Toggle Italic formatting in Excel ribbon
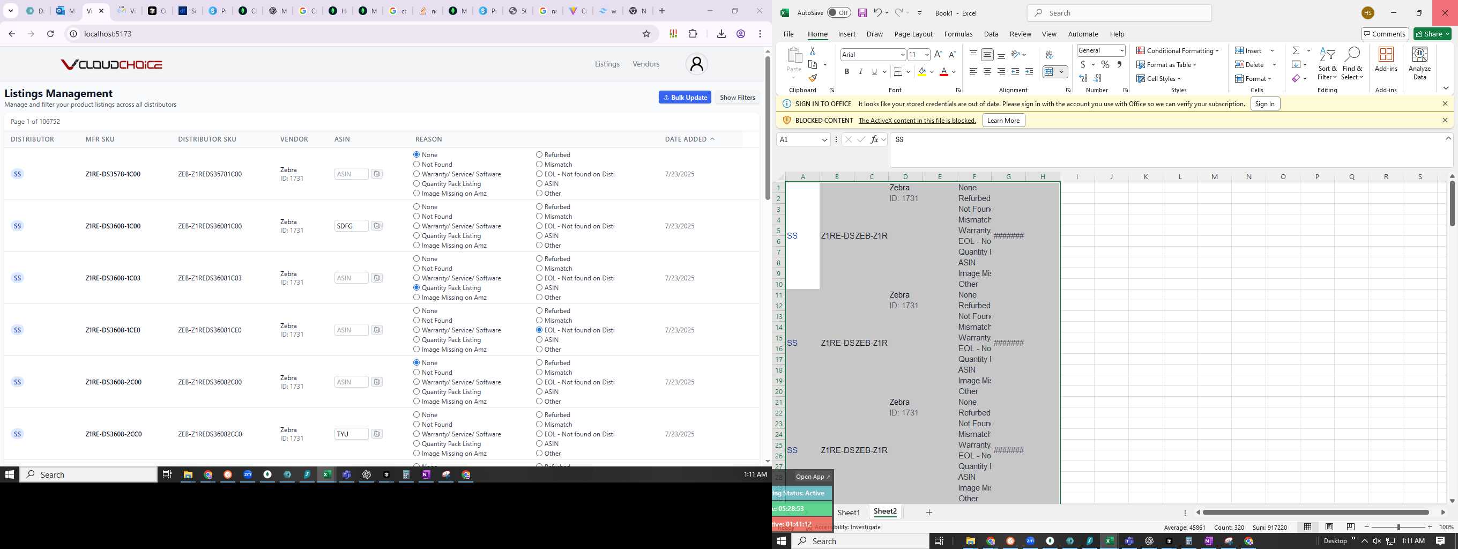 coord(860,71)
